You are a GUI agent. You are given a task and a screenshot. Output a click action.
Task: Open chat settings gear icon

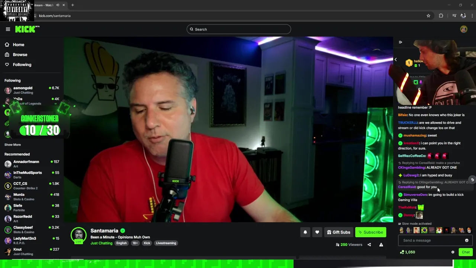point(453,252)
